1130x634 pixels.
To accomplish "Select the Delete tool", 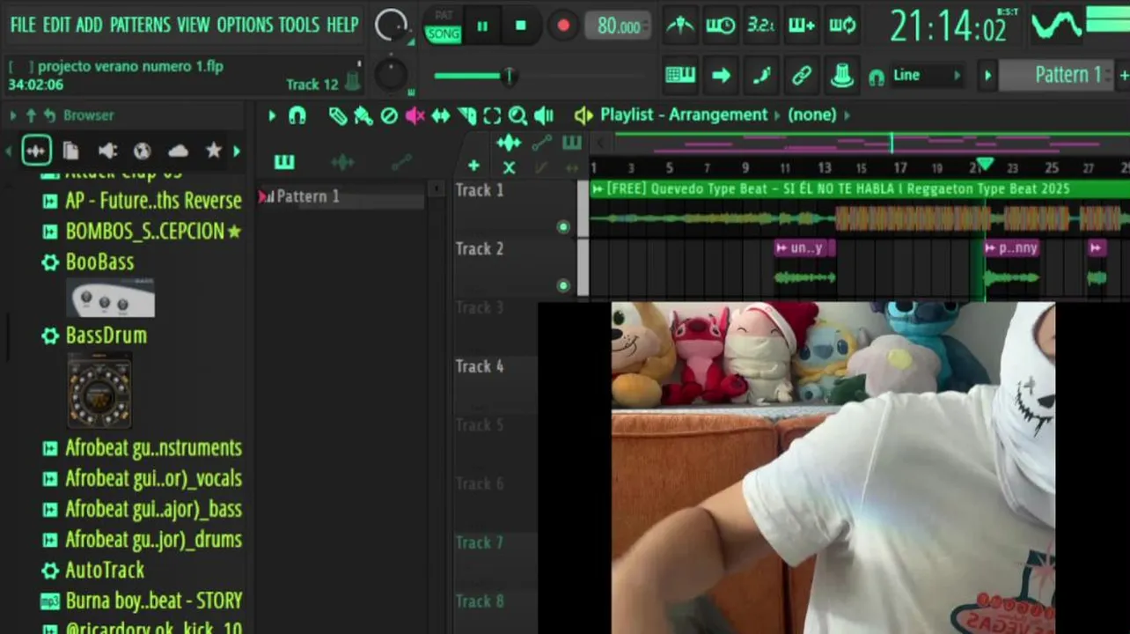I will (x=389, y=115).
